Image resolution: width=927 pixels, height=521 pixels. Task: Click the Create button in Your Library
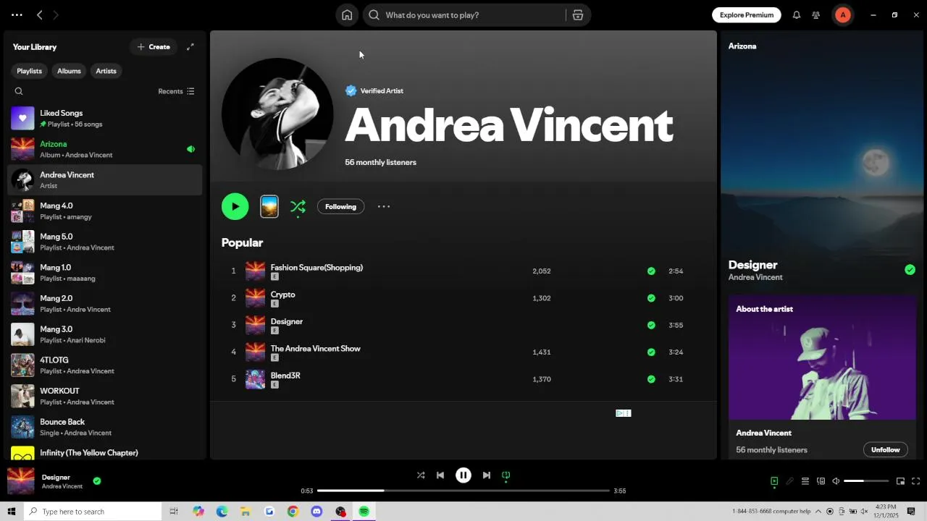(x=154, y=47)
